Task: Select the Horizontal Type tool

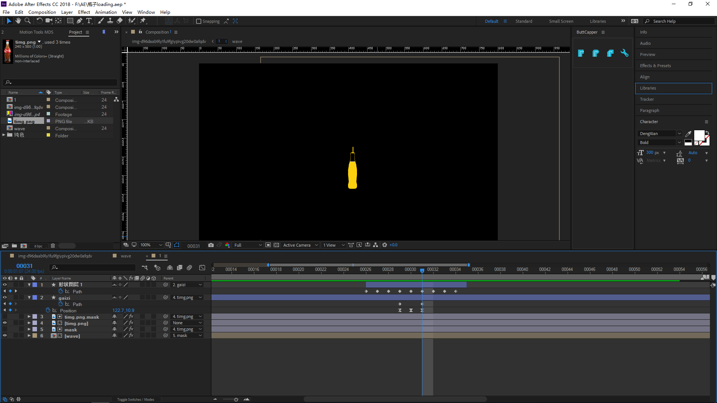Action: coord(89,21)
